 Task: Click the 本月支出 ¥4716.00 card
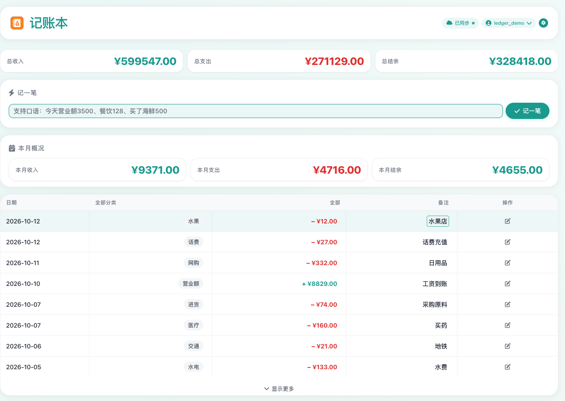(279, 170)
